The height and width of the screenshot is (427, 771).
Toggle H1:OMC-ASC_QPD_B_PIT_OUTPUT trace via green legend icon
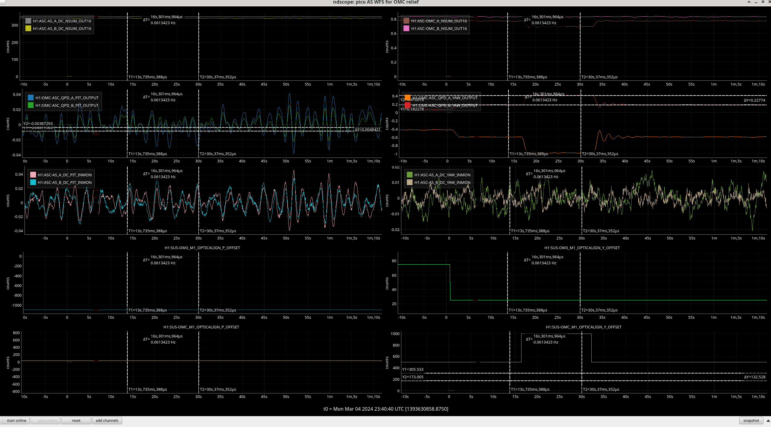(31, 105)
